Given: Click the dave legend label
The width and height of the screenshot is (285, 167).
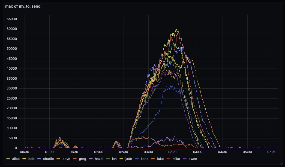Looking at the screenshot, I should 66,159.
